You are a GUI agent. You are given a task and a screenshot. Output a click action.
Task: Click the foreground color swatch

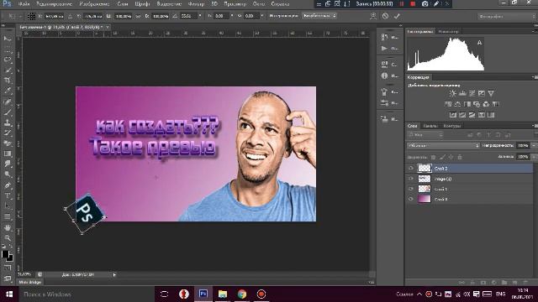(5, 254)
